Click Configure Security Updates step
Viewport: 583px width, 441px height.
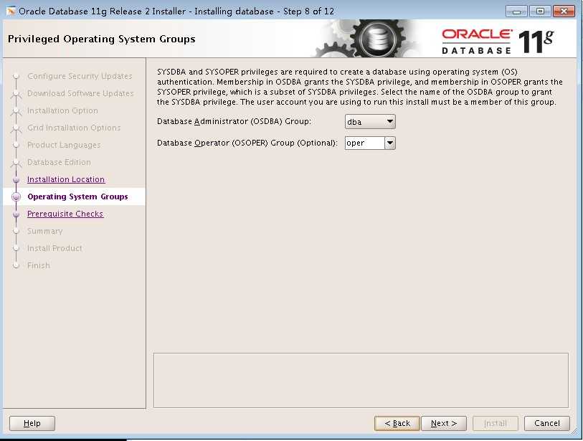pos(80,76)
